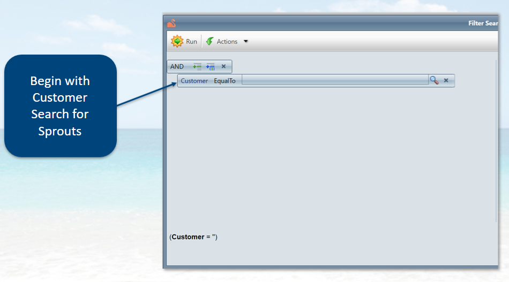The image size is (509, 282).
Task: Open the Customer field selector
Action: coord(194,81)
